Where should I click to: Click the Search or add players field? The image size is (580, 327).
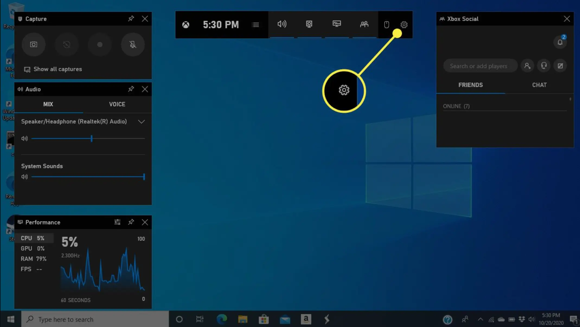pyautogui.click(x=480, y=66)
